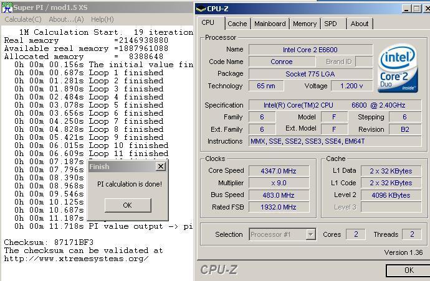The width and height of the screenshot is (430, 281).
Task: Confirm the PI calculation is done dialog with OK
Action: point(128,205)
